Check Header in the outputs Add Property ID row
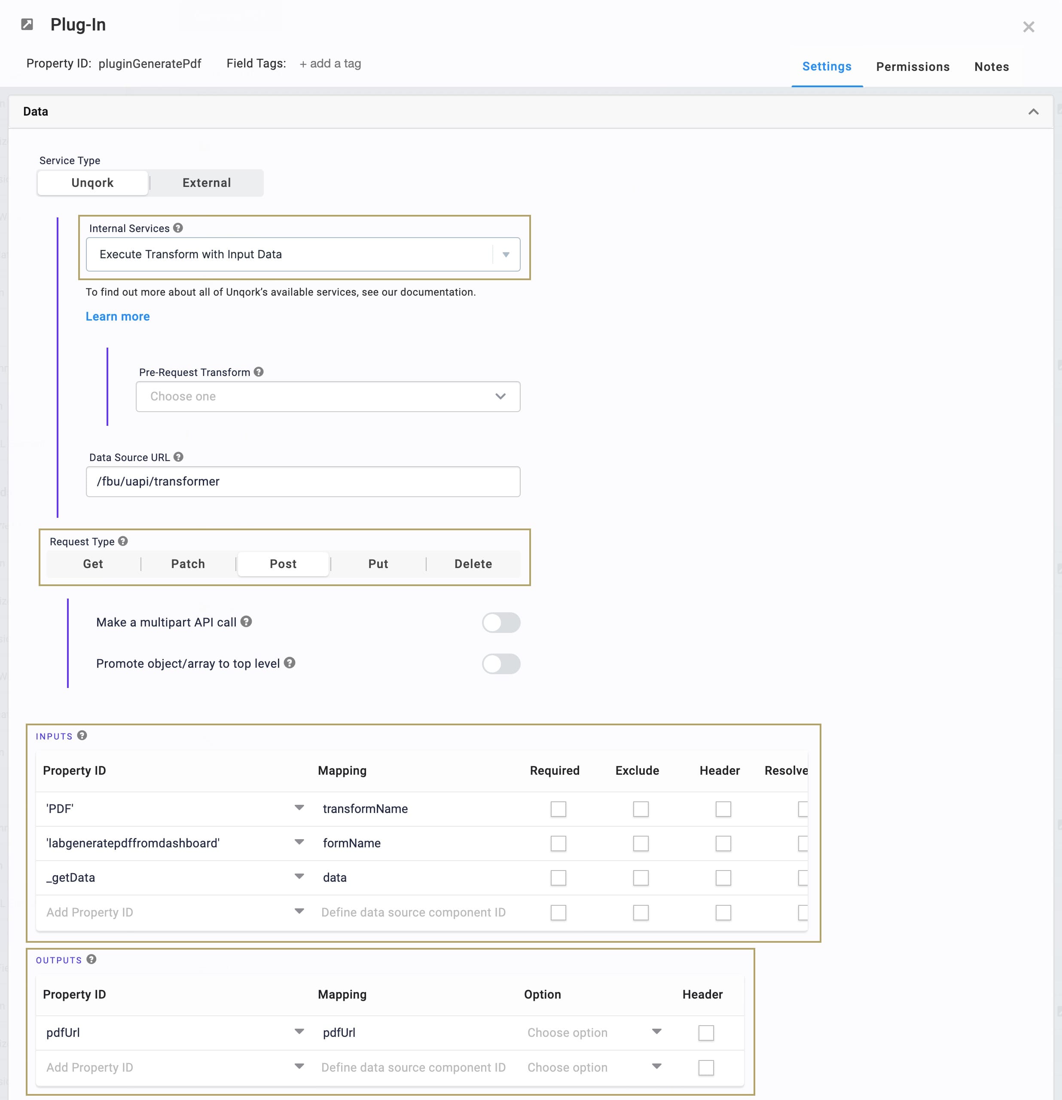 [706, 1067]
